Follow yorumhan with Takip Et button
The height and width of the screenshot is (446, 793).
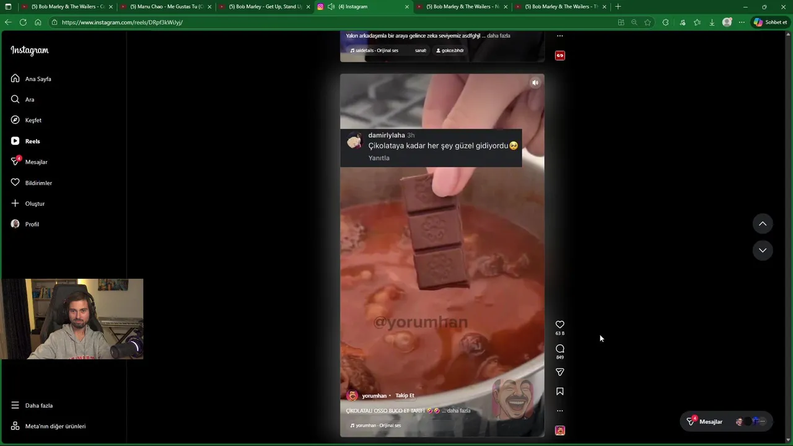tap(405, 395)
